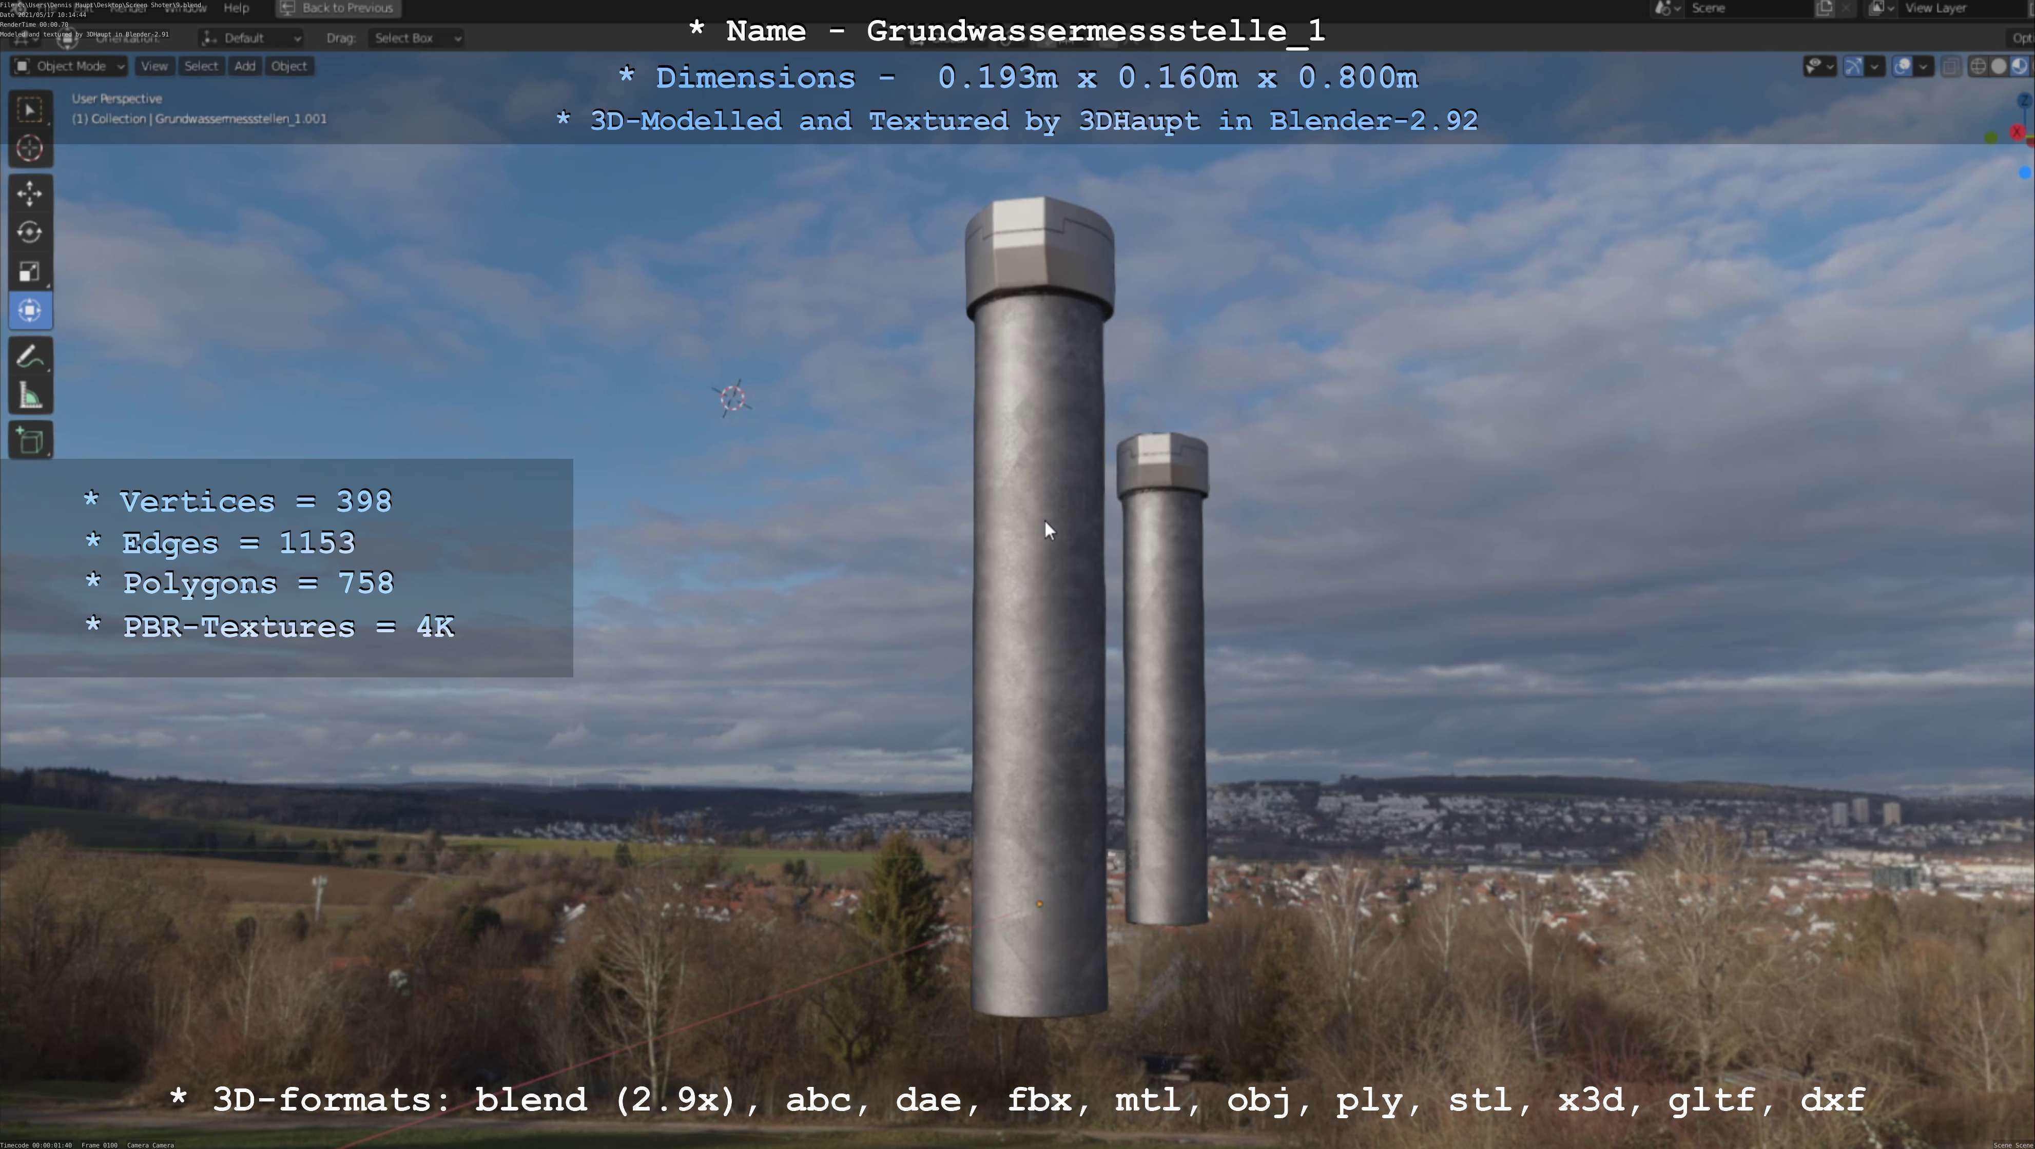Switch to Material Preview shading

point(2019,66)
